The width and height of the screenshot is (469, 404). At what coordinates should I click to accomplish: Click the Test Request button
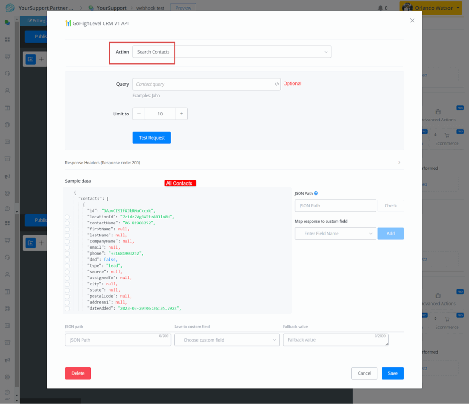click(152, 138)
